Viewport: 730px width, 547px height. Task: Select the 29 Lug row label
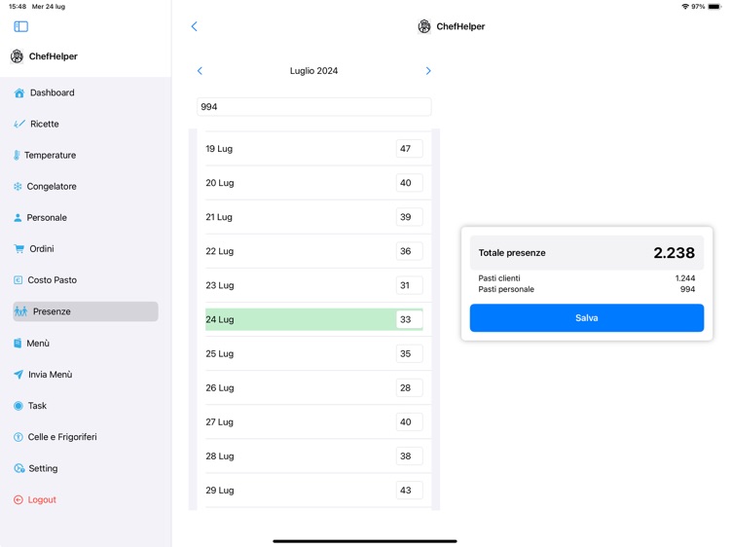click(220, 491)
